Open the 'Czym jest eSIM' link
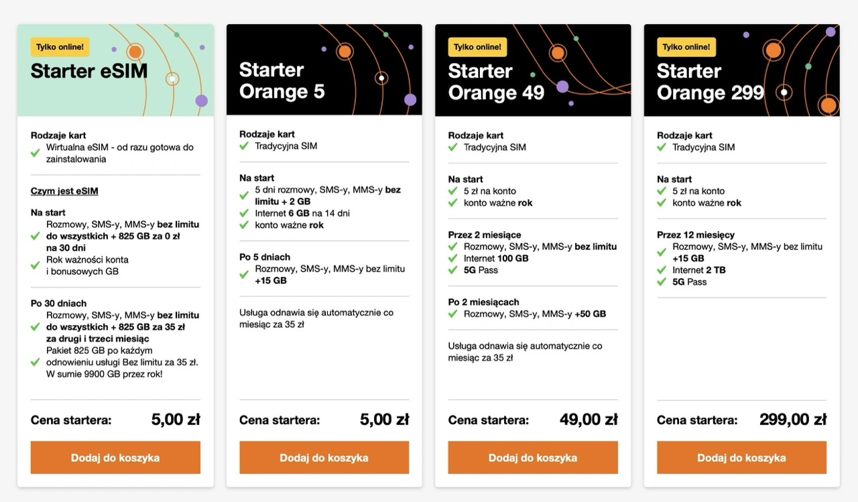This screenshot has height=502, width=858. point(64,191)
